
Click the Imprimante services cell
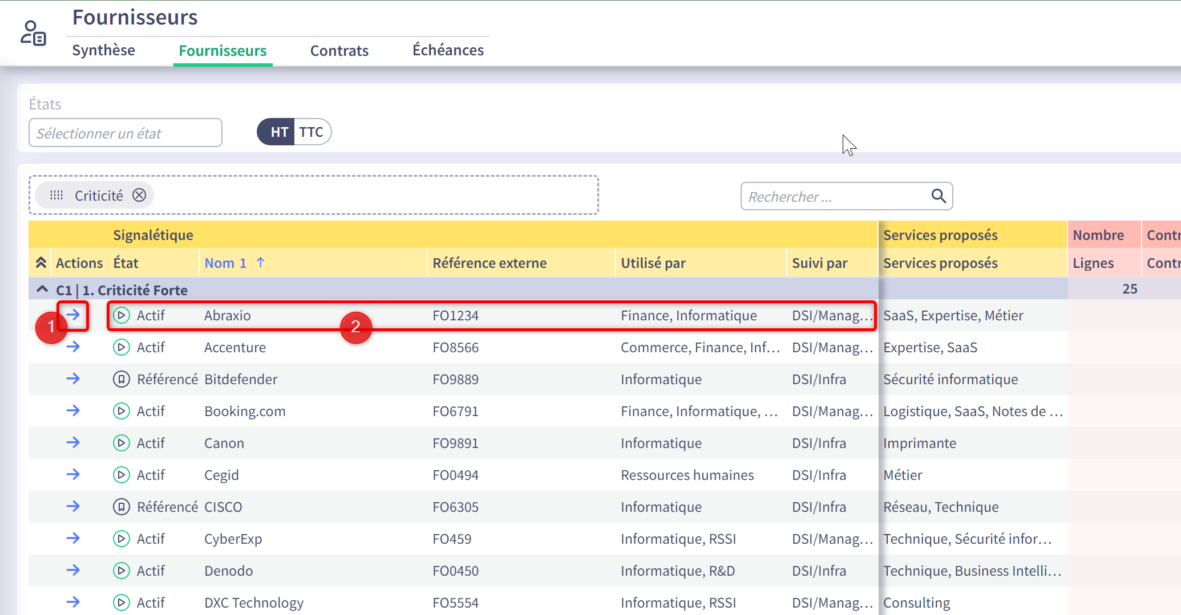(x=920, y=443)
